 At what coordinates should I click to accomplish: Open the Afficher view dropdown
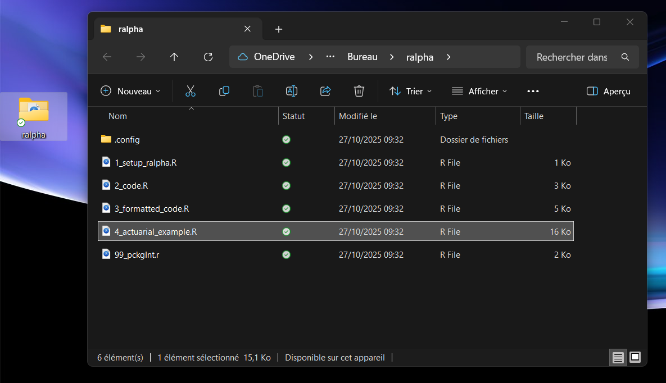479,92
